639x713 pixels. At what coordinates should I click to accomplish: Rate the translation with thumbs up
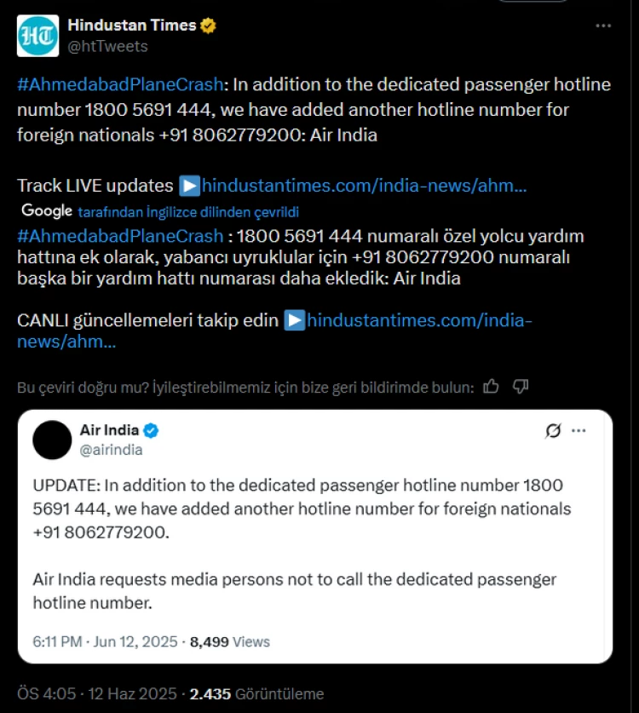click(491, 387)
